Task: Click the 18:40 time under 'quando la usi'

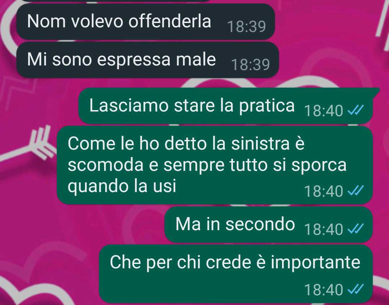Action: [x=324, y=191]
